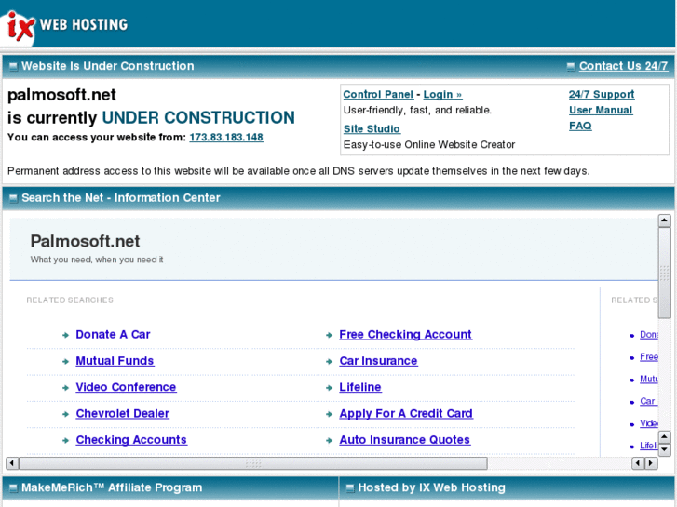Click the horizontal scrollbar left arrow at frame's left edge
Screen dimensions: 677x507
point(12,463)
